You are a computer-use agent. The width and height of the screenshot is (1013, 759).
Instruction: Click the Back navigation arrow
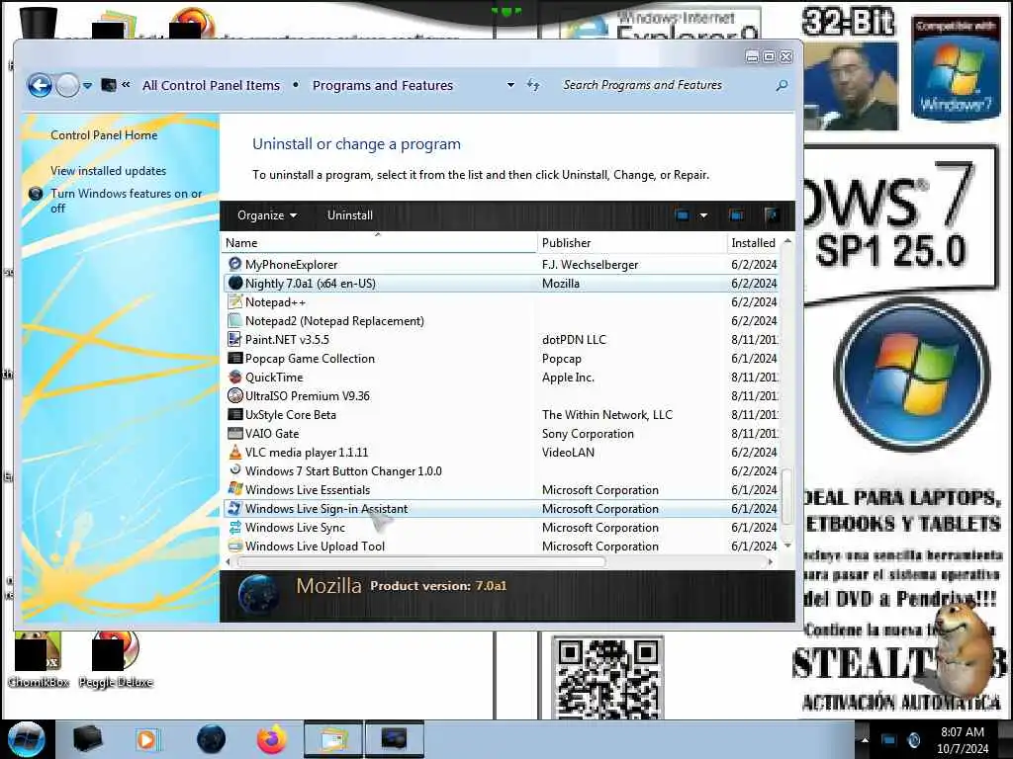click(x=40, y=85)
